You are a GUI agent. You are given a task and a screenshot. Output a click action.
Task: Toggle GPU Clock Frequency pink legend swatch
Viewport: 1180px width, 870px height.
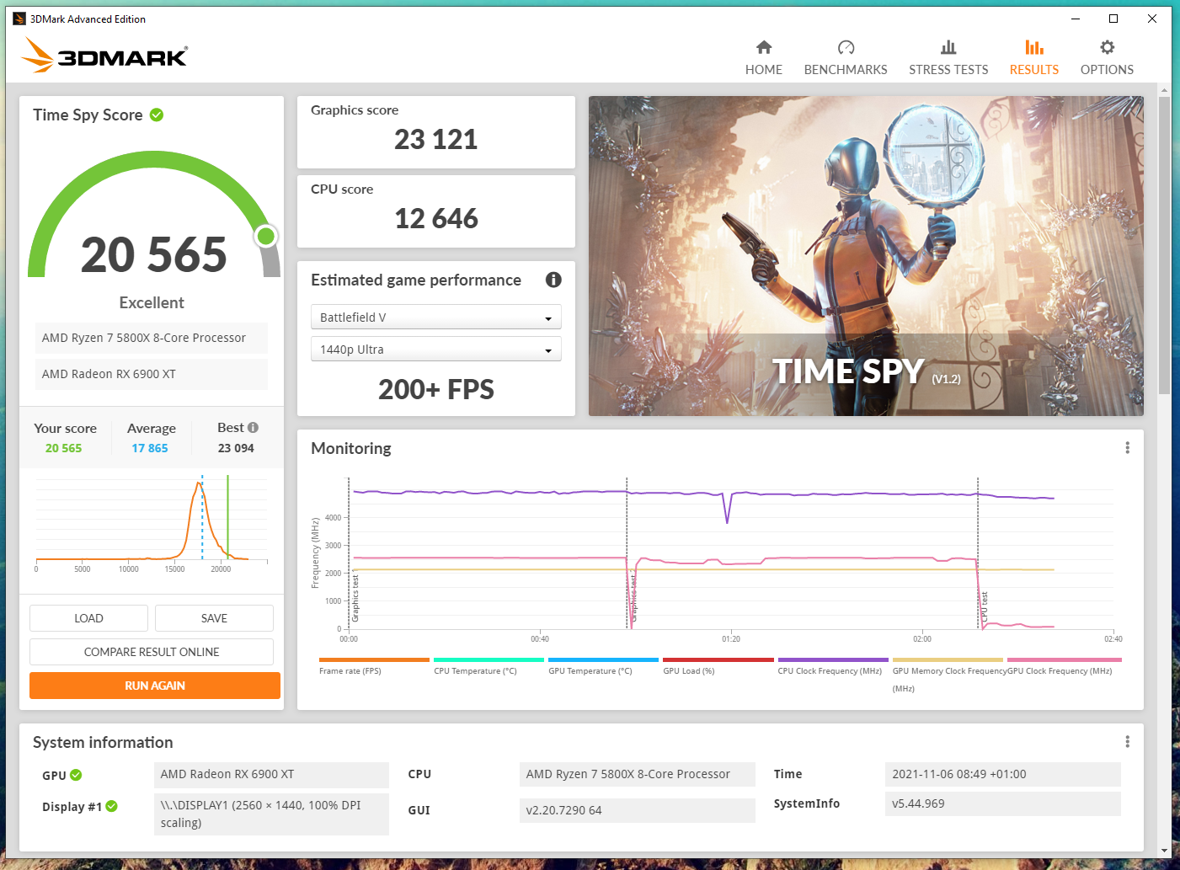(1064, 660)
